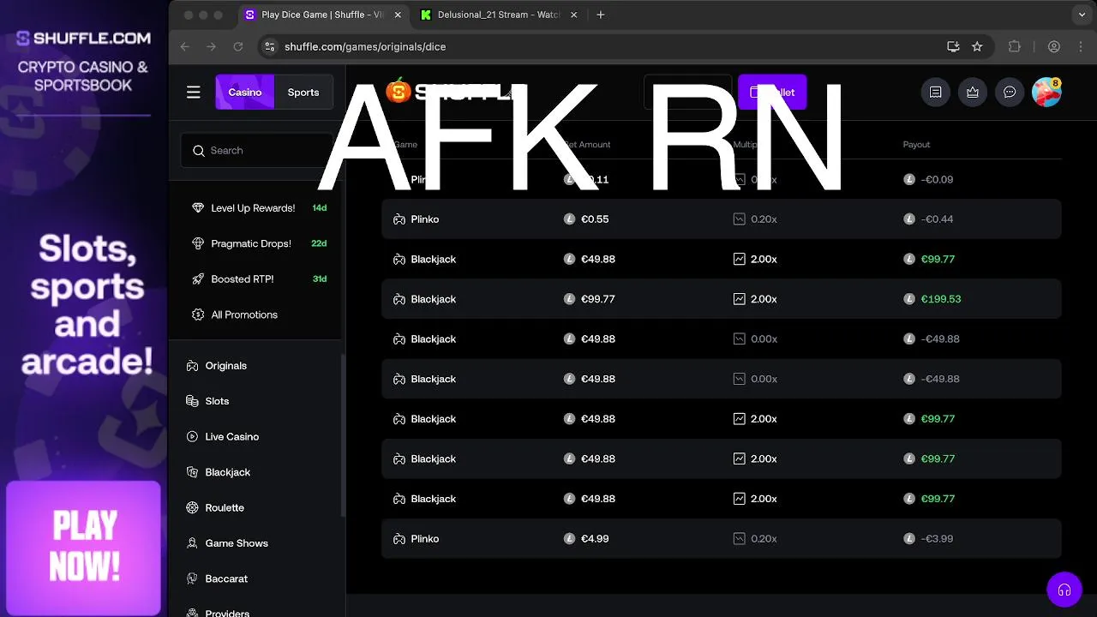Open Providers in the sidebar
The width and height of the screenshot is (1097, 617).
tap(227, 613)
